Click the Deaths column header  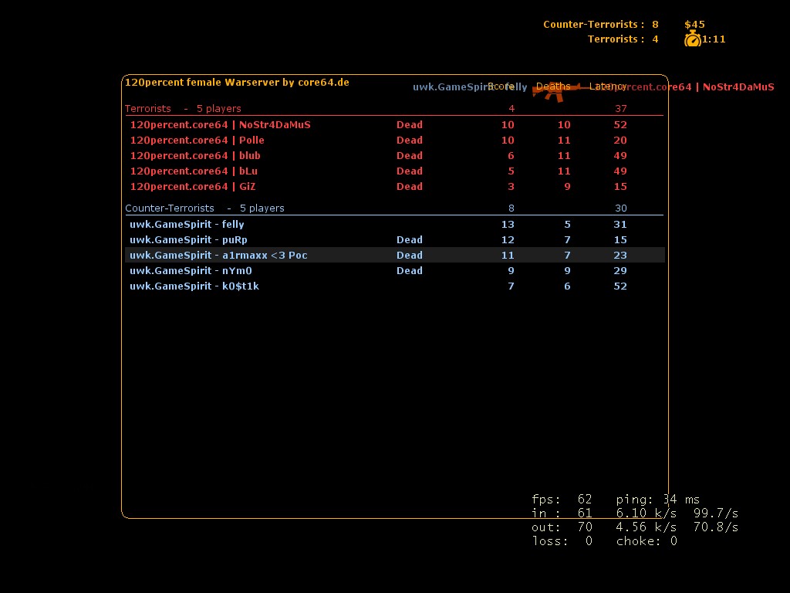(x=553, y=86)
